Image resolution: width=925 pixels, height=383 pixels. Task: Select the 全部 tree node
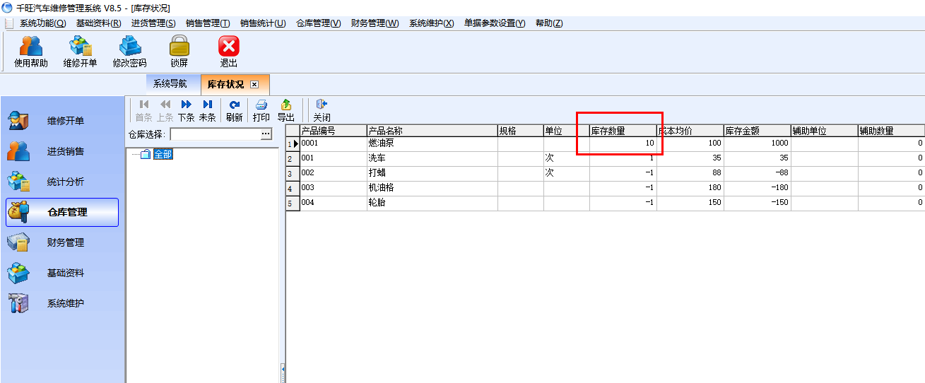(x=163, y=154)
